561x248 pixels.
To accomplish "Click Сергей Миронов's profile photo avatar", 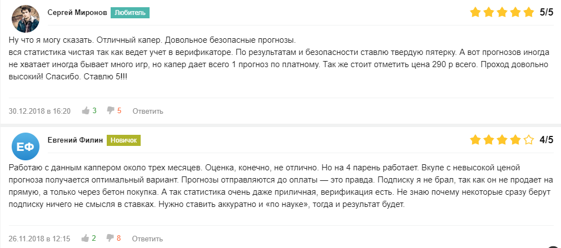I will coord(26,19).
